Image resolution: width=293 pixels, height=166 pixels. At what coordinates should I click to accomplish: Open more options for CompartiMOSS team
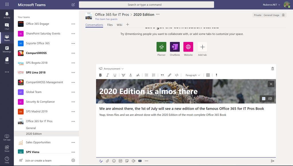(x=73, y=53)
